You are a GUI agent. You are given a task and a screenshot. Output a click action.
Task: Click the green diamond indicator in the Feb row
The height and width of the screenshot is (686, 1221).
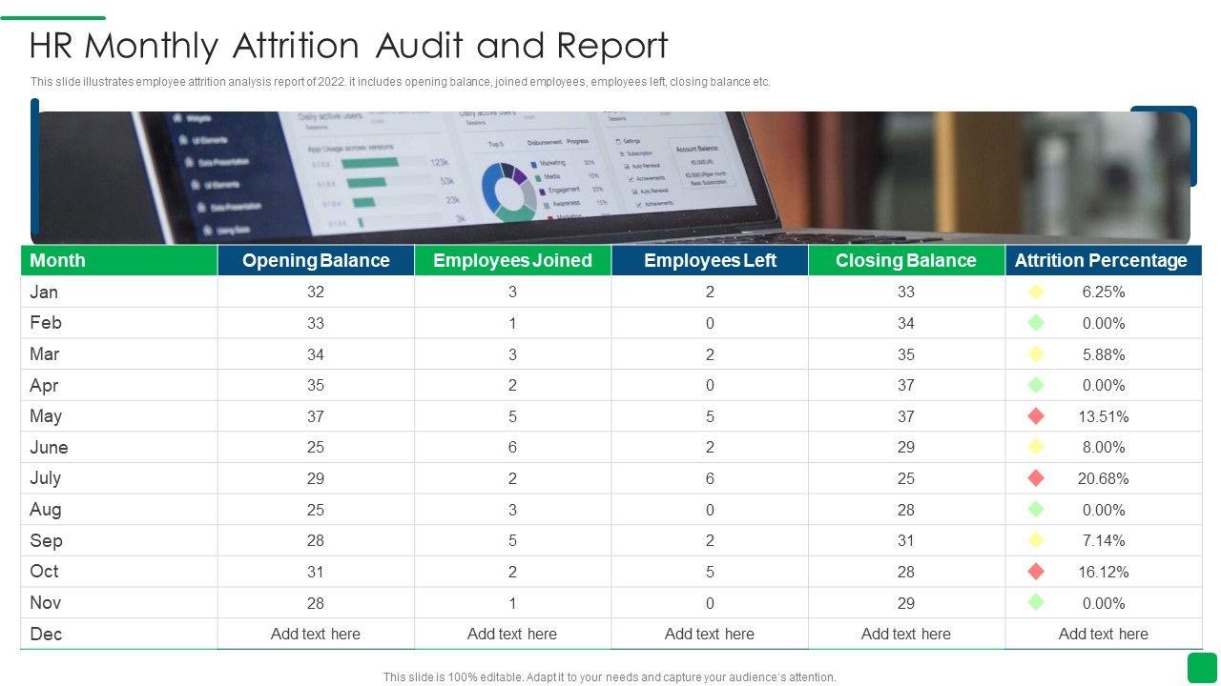point(1036,323)
